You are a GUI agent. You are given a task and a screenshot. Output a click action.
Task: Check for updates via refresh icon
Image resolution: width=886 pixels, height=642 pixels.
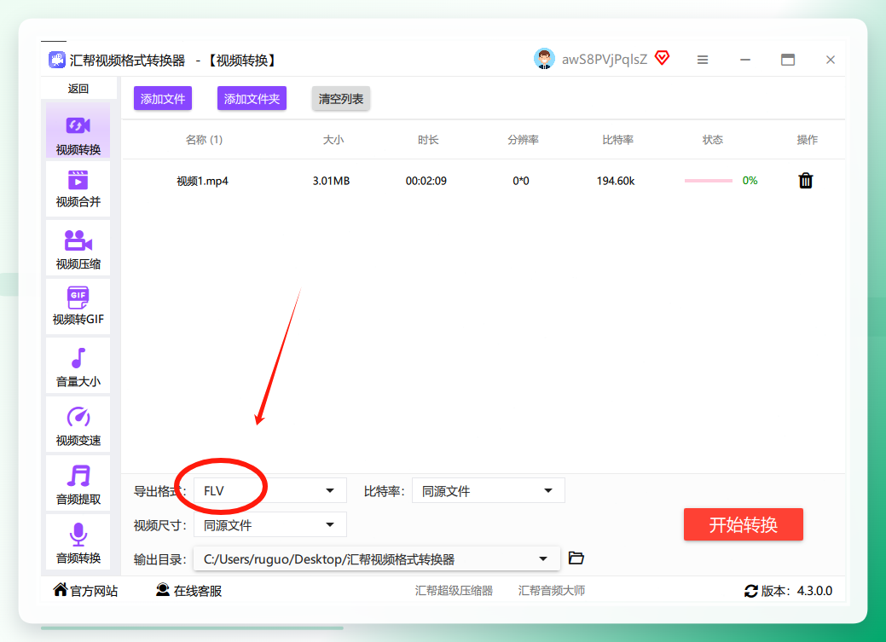751,591
